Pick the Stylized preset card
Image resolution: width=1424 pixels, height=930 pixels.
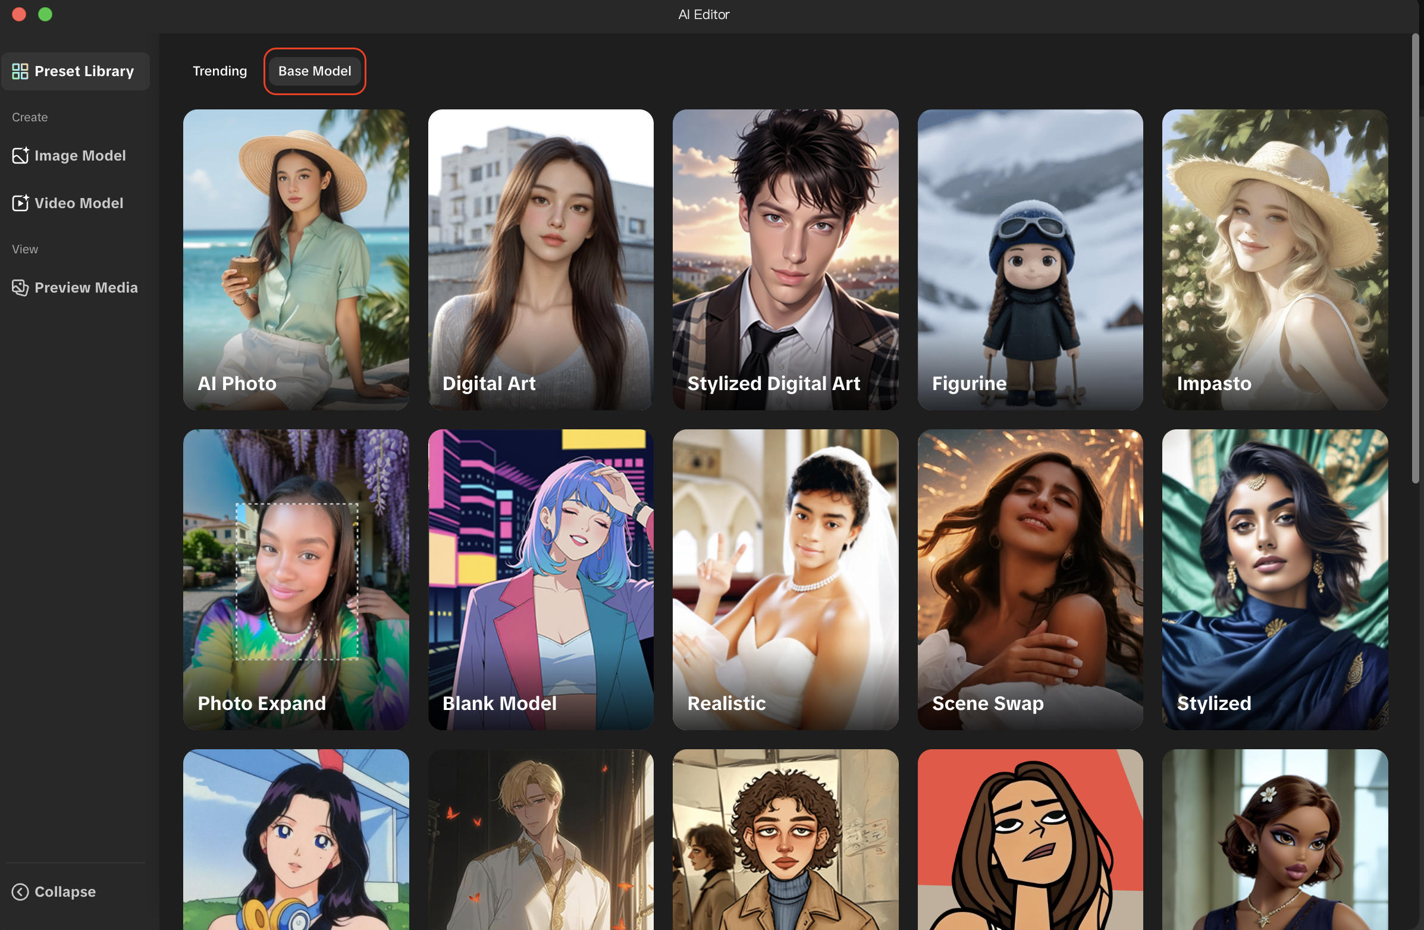pyautogui.click(x=1275, y=580)
